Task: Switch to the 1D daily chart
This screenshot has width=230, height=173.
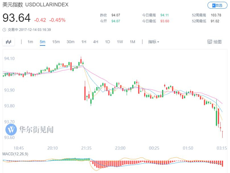Action: 107,42
